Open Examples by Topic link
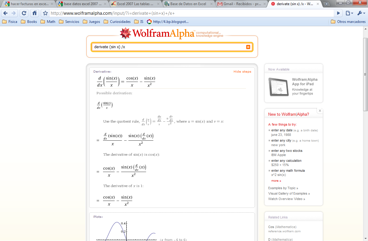Image resolution: width=368 pixels, height=241 pixels. 282,188
